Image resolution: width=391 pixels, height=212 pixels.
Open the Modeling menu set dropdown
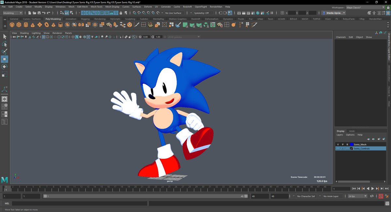(x=13, y=13)
